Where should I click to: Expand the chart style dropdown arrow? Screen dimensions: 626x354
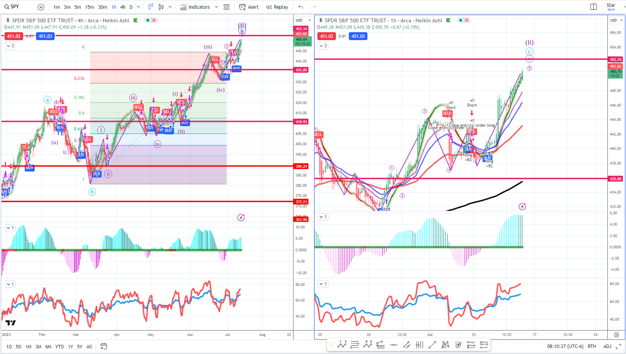click(x=170, y=7)
